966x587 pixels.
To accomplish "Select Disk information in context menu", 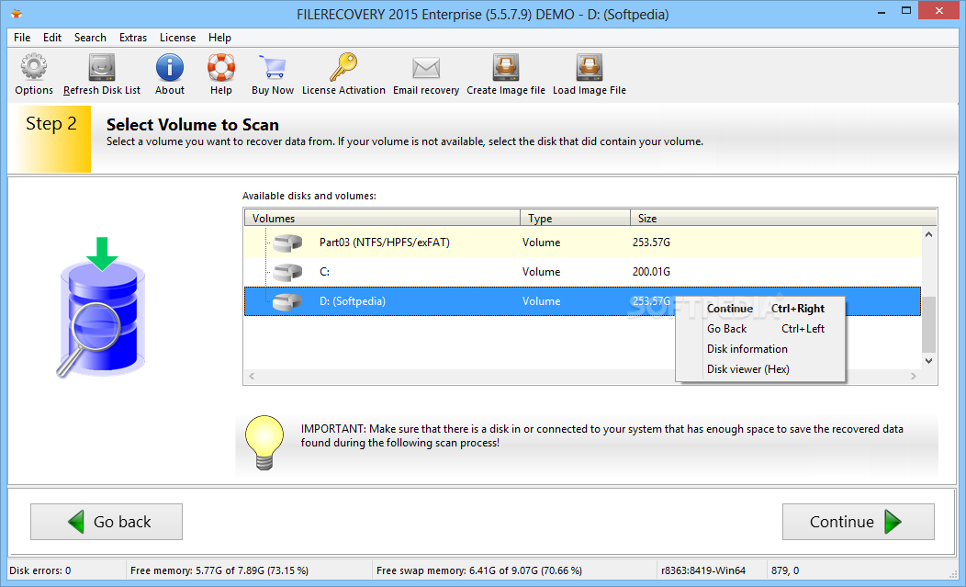I will point(760,349).
